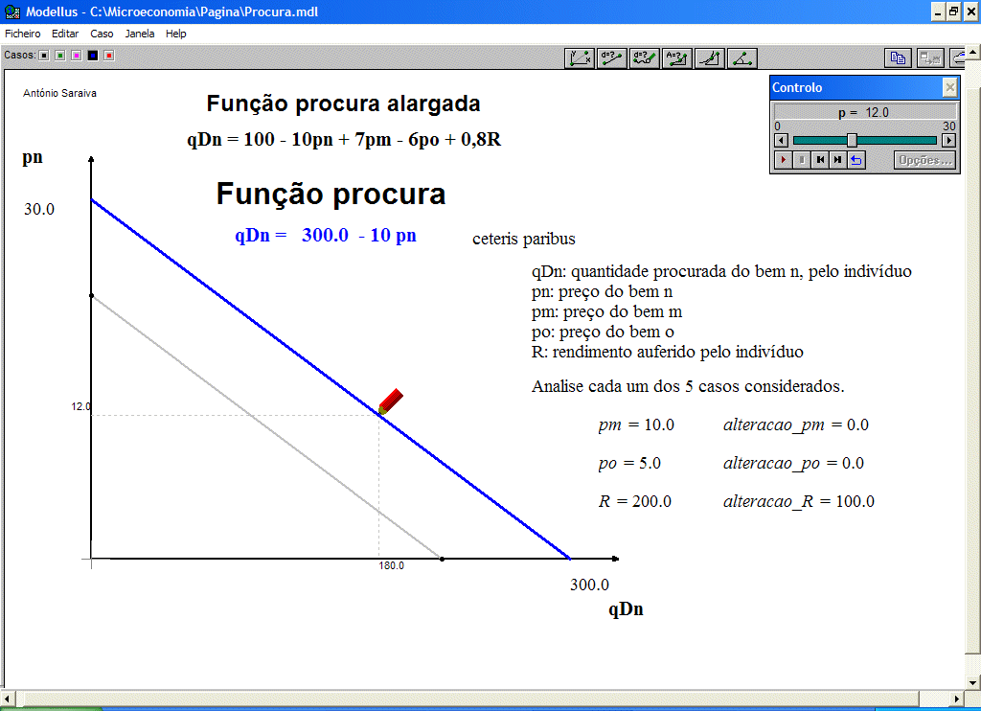Click the copy window toolbar icon
This screenshot has height=711, width=981.
[x=898, y=57]
